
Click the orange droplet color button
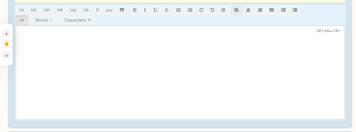pos(6,44)
